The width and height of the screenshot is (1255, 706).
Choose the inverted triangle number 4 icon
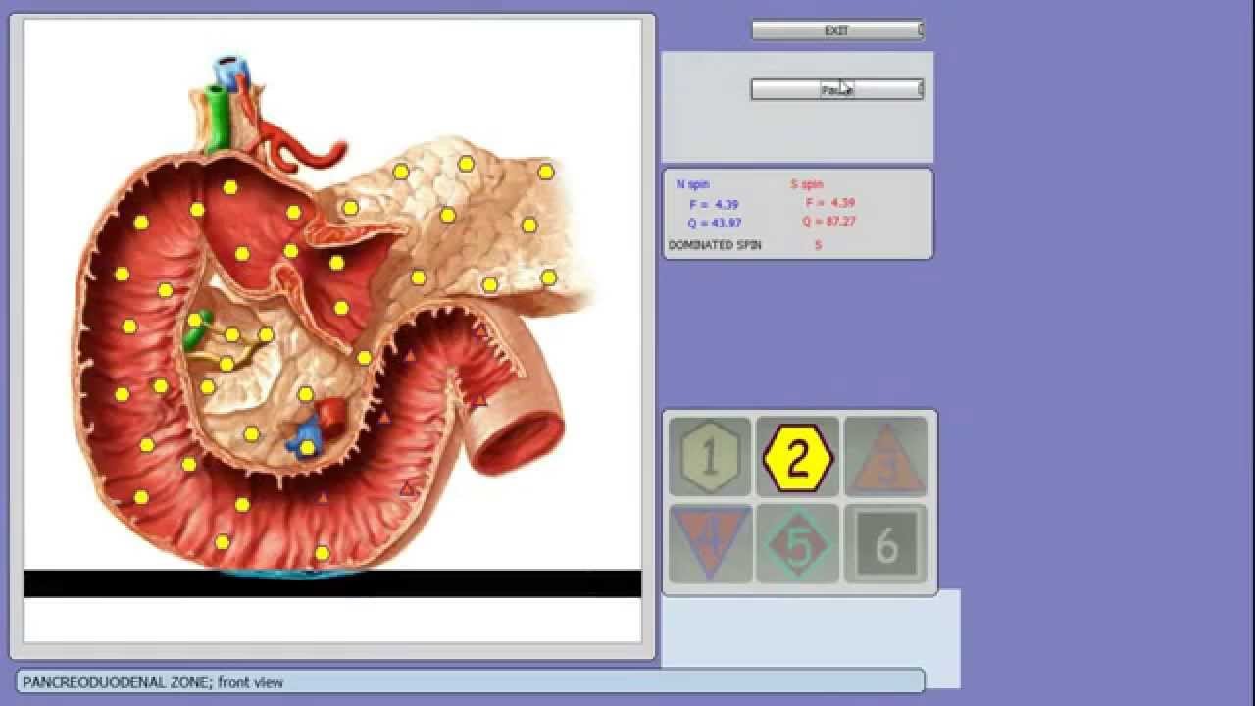tap(710, 542)
